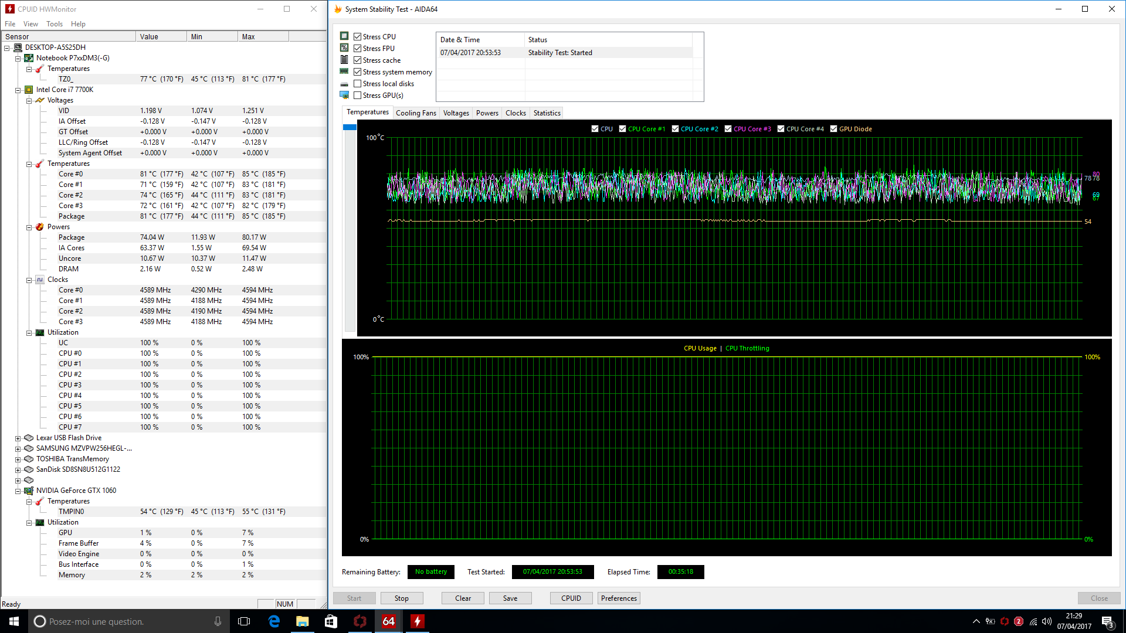Viewport: 1126px width, 633px height.
Task: Expand the TOSHIBA TransMemory node
Action: pyautogui.click(x=18, y=460)
